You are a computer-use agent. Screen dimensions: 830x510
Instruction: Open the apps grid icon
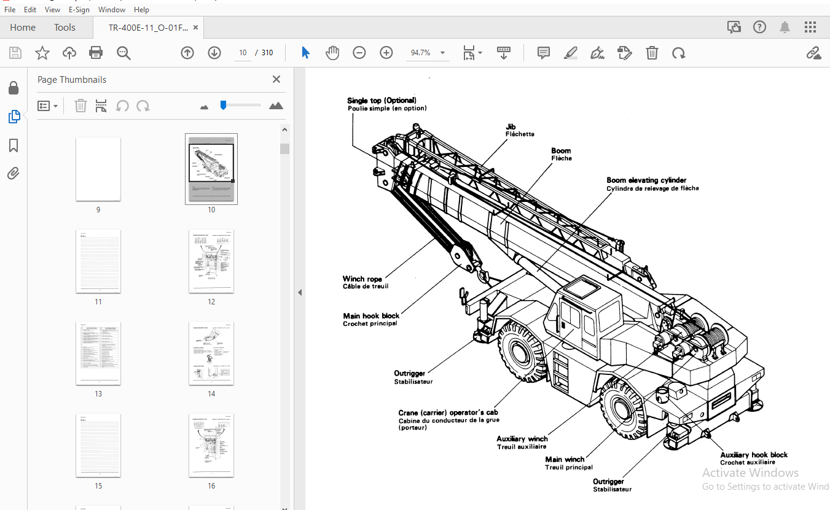[x=810, y=27]
